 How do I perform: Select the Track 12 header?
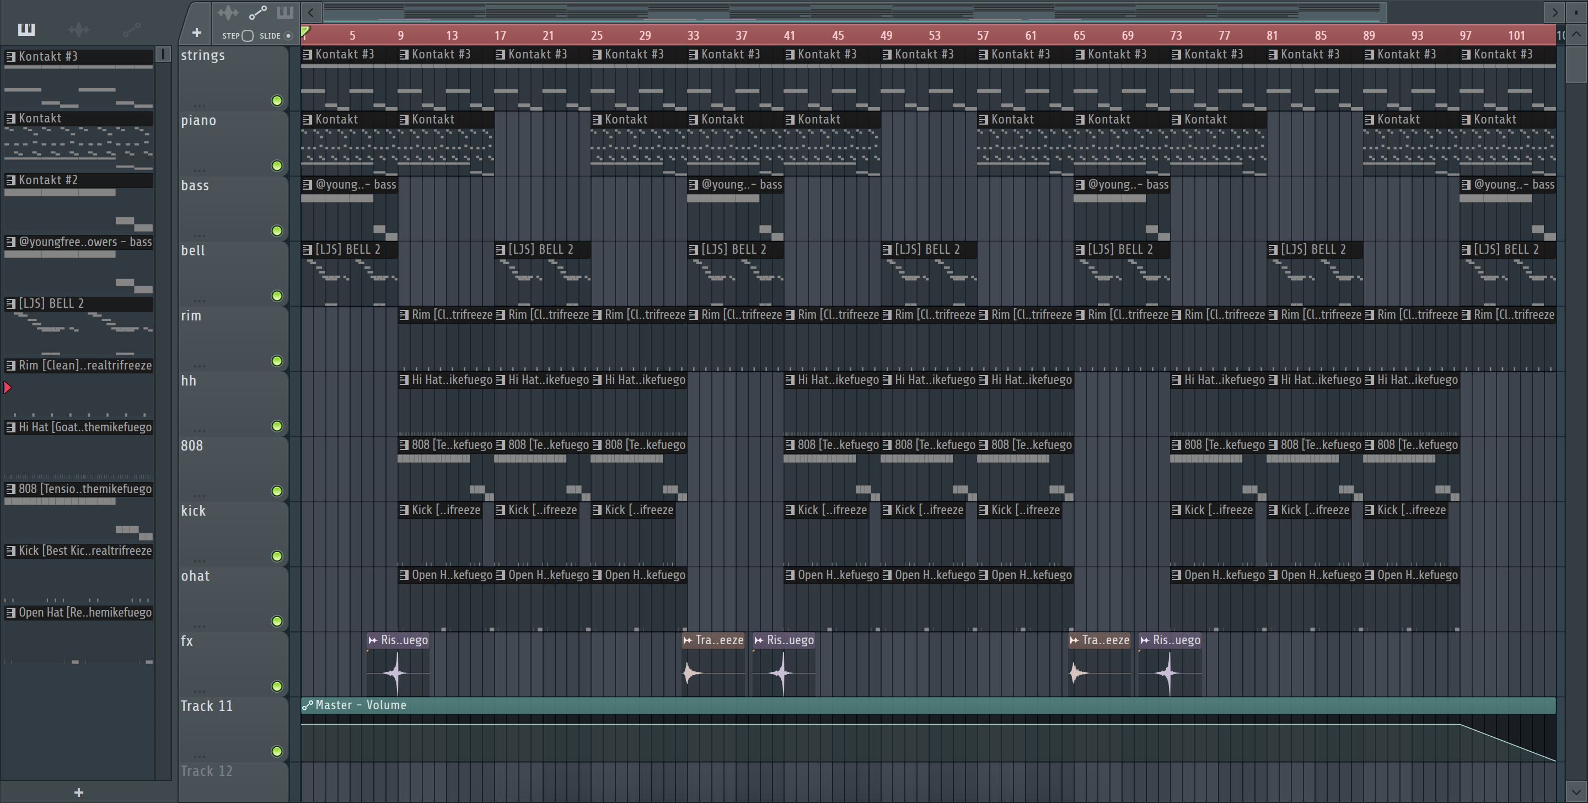click(x=233, y=782)
